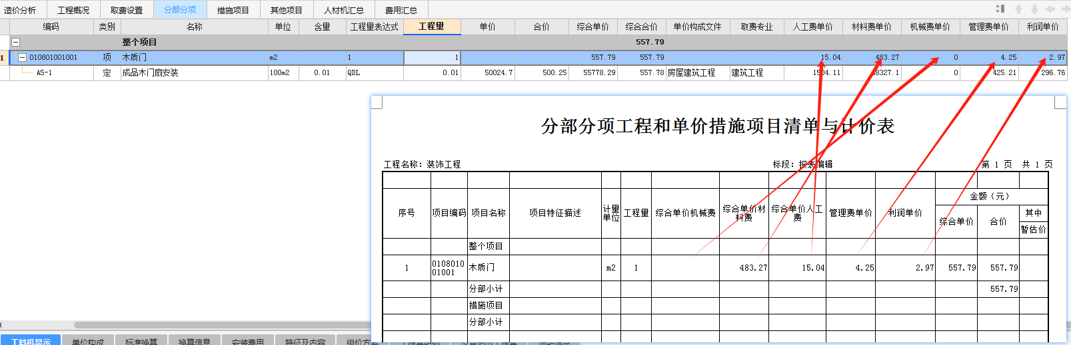Viewport: 1071px width, 345px height.
Task: Select the 分部分项 tab
Action: pyautogui.click(x=180, y=10)
